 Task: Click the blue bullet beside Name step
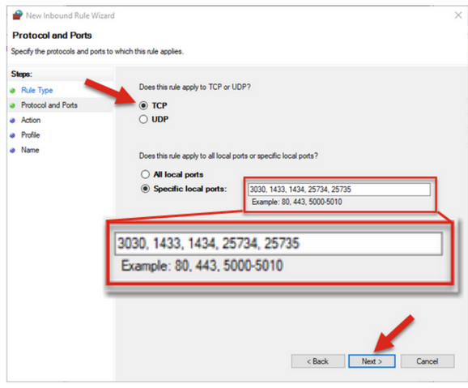tap(12, 150)
